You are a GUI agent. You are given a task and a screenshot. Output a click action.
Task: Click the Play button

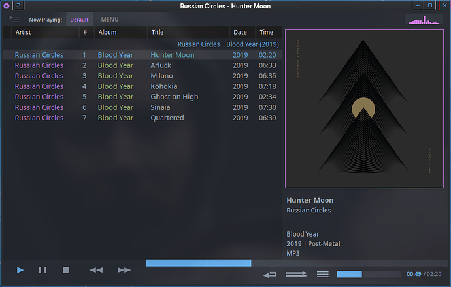click(20, 270)
